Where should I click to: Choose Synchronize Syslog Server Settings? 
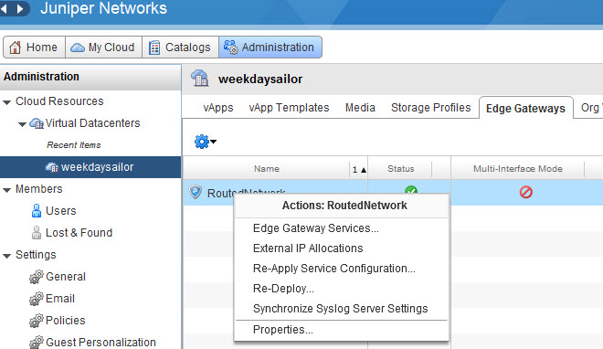(341, 309)
